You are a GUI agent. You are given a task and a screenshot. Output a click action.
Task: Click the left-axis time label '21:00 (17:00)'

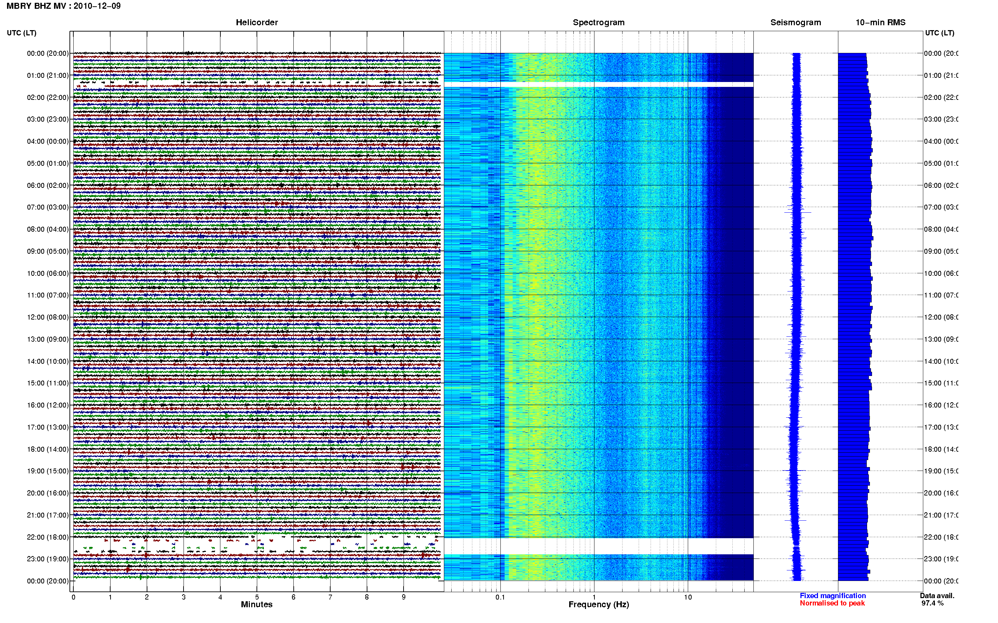[x=48, y=515]
